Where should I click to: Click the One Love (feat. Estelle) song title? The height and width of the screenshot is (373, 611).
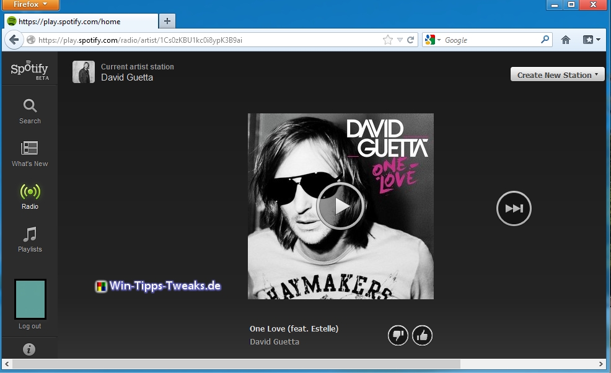pyautogui.click(x=294, y=328)
